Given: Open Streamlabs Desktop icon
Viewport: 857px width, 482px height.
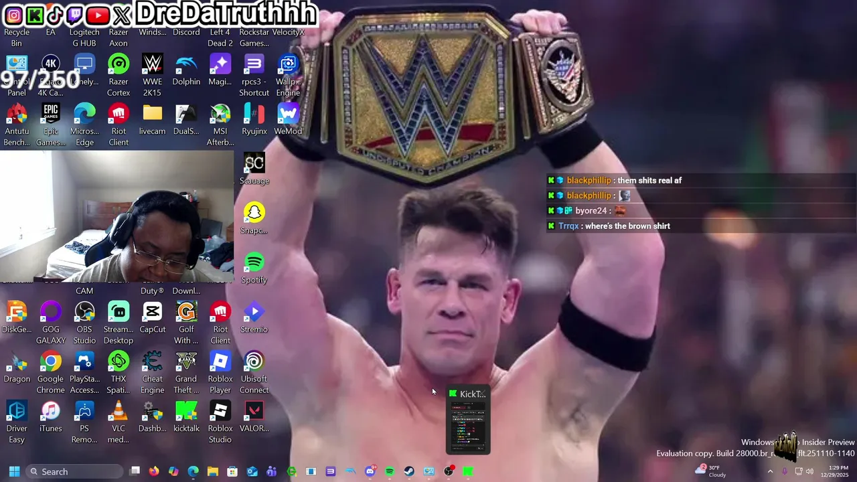Looking at the screenshot, I should click(x=119, y=323).
